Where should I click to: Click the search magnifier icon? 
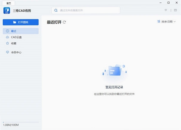click(56, 10)
